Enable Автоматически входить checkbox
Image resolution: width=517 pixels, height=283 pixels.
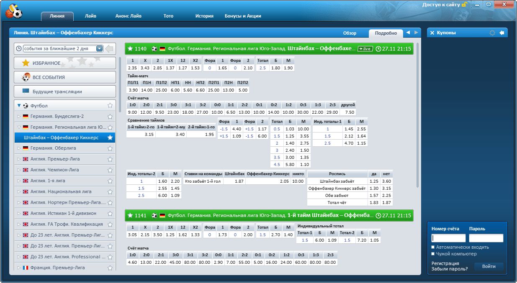tap(433, 247)
